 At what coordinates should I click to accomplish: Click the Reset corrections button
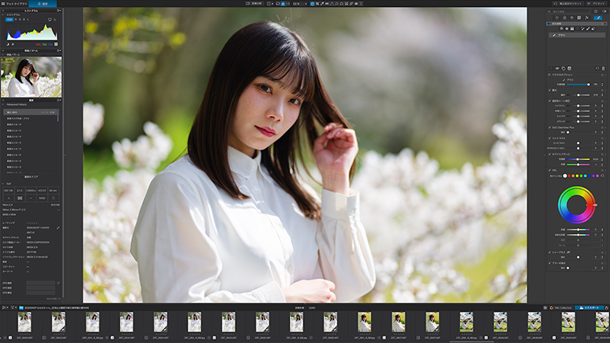pos(568,4)
